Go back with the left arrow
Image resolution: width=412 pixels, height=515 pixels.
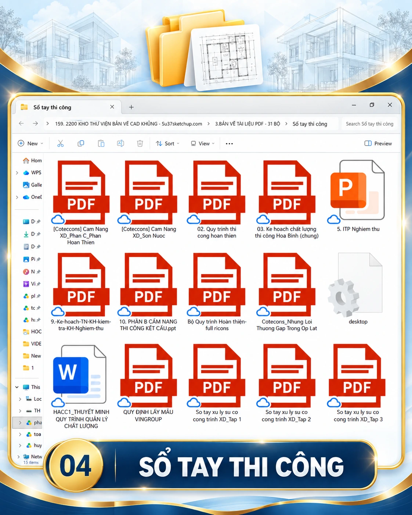tap(21, 123)
